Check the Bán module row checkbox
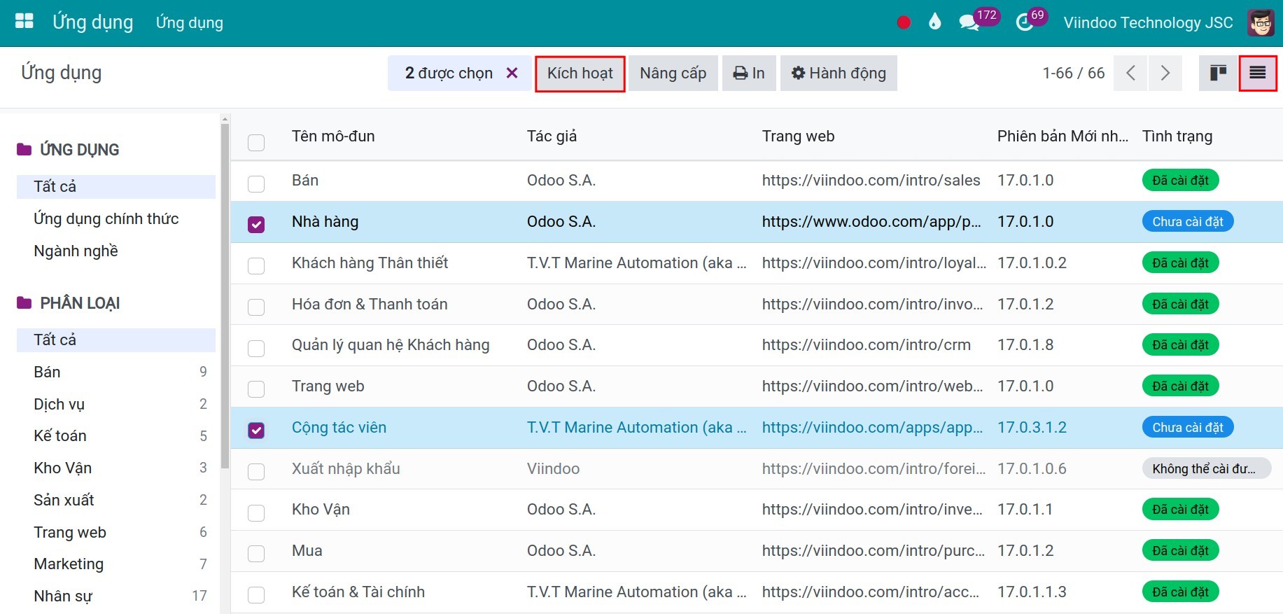 click(256, 183)
